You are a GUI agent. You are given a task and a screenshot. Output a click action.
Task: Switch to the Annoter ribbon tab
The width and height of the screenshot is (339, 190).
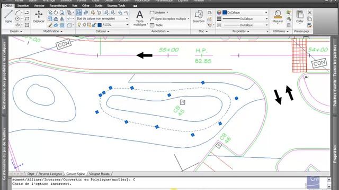click(39, 6)
